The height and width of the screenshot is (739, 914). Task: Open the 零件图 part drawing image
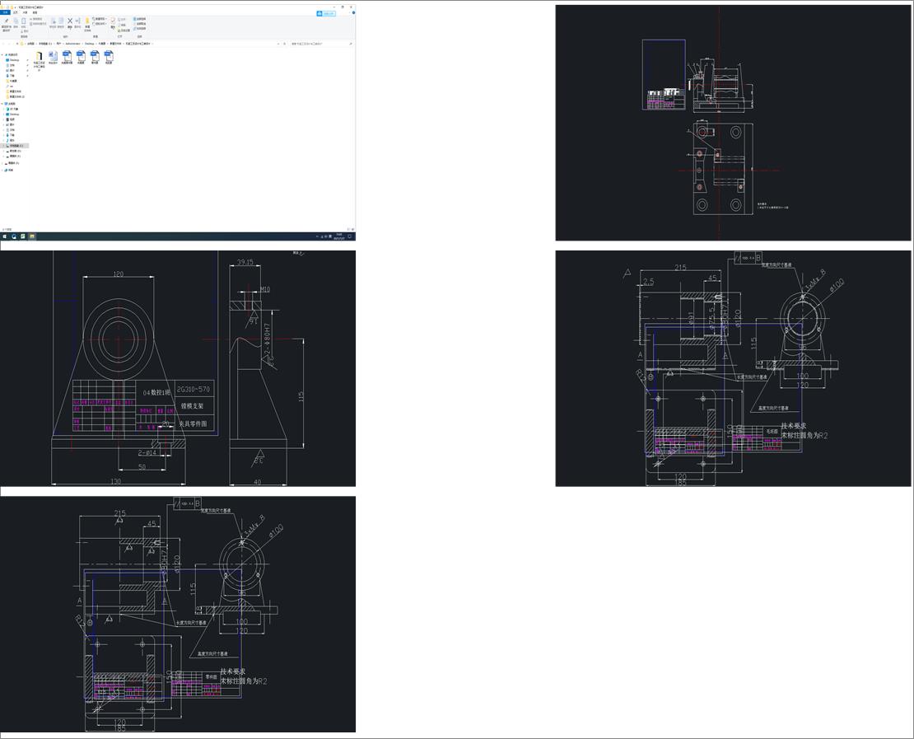[178, 614]
